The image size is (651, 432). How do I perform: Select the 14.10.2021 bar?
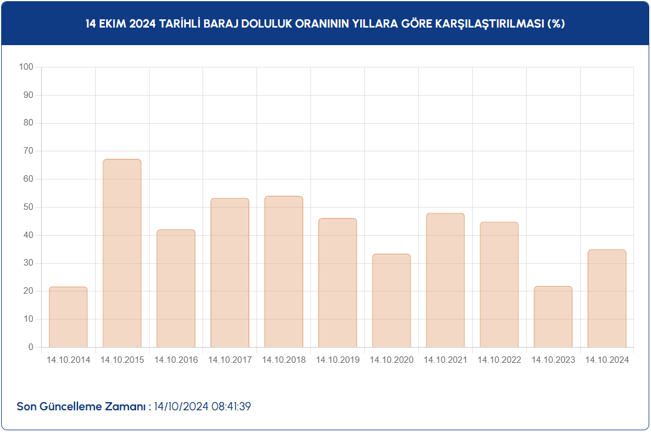[445, 280]
